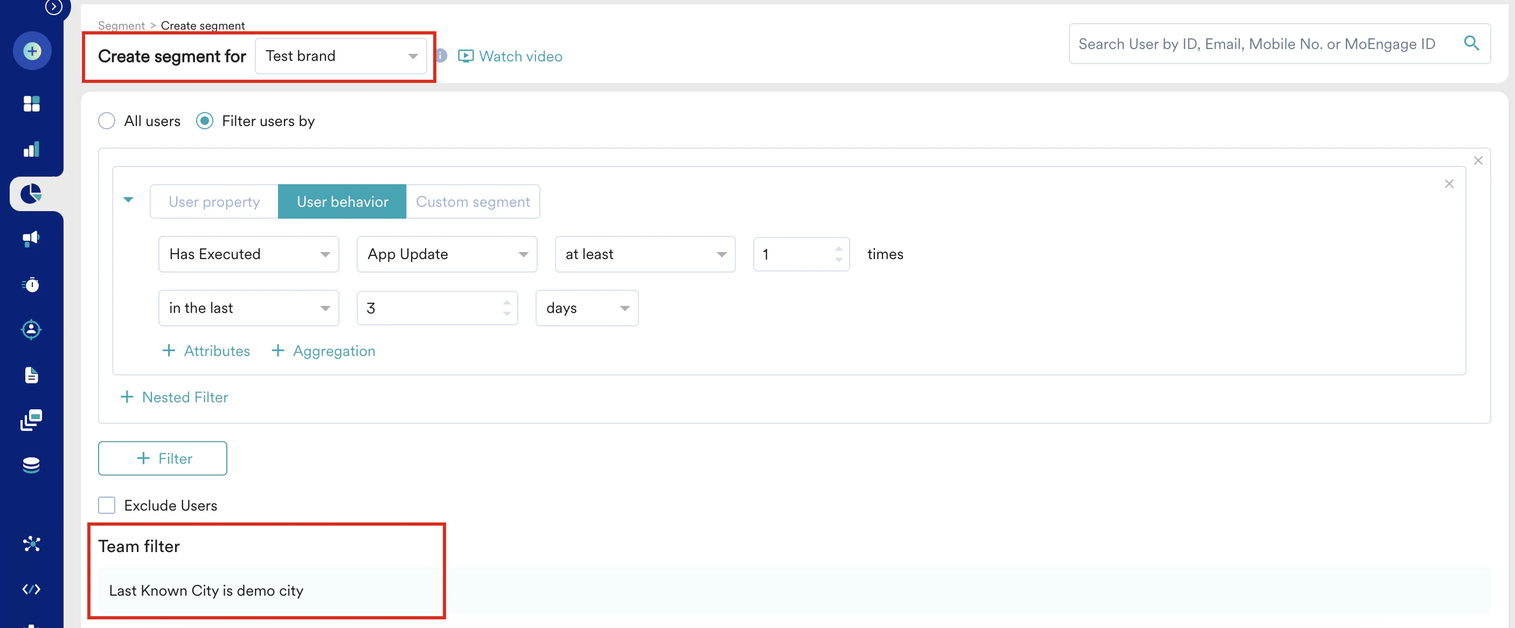This screenshot has width=1515, height=628.
Task: Open the stopwatch sidebar icon
Action: (31, 284)
